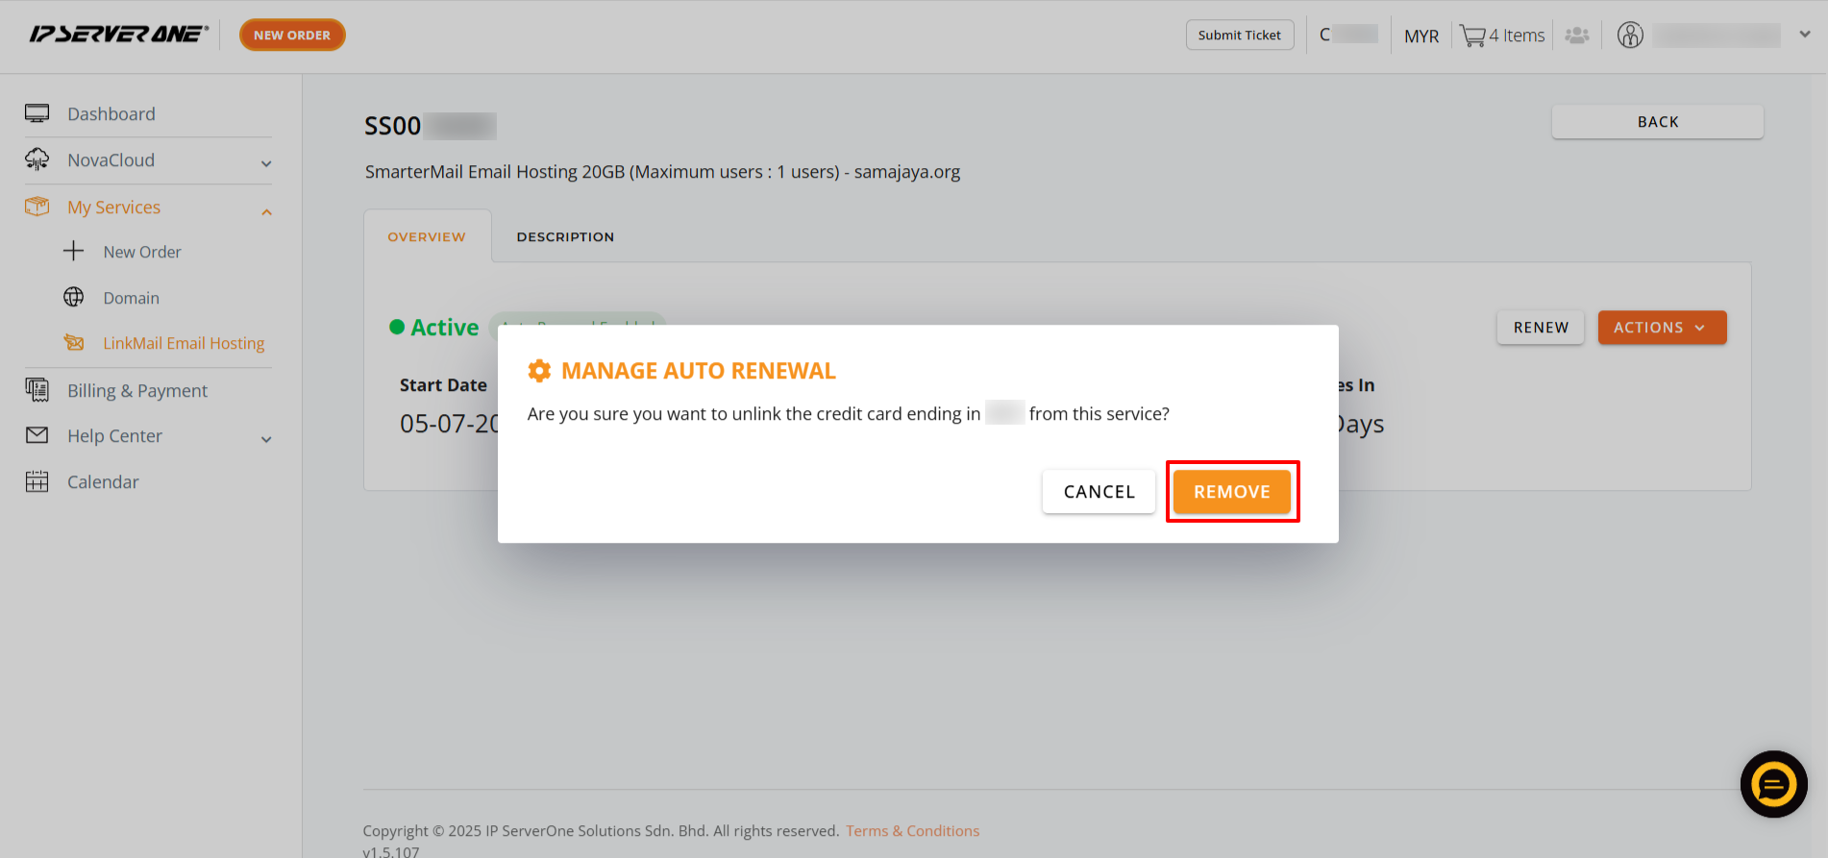1828x858 pixels.
Task: Confirm with the REMOVE button
Action: click(x=1232, y=492)
